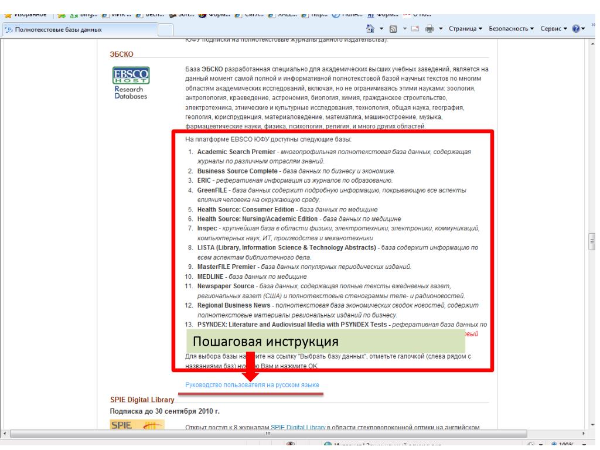
Task: Click the SPIE logo image
Action: (x=137, y=425)
